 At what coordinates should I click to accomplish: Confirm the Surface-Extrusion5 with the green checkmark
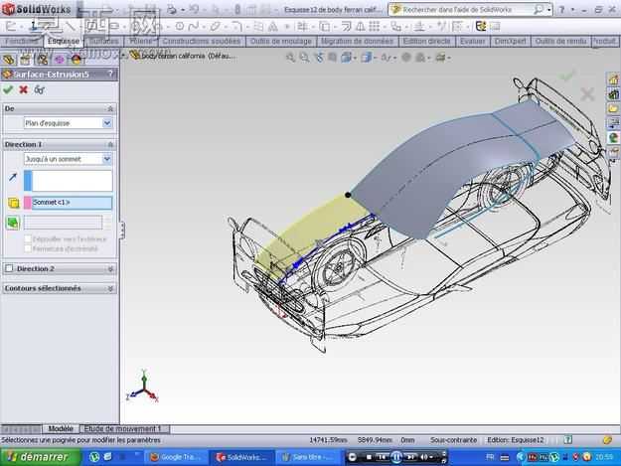[x=8, y=89]
